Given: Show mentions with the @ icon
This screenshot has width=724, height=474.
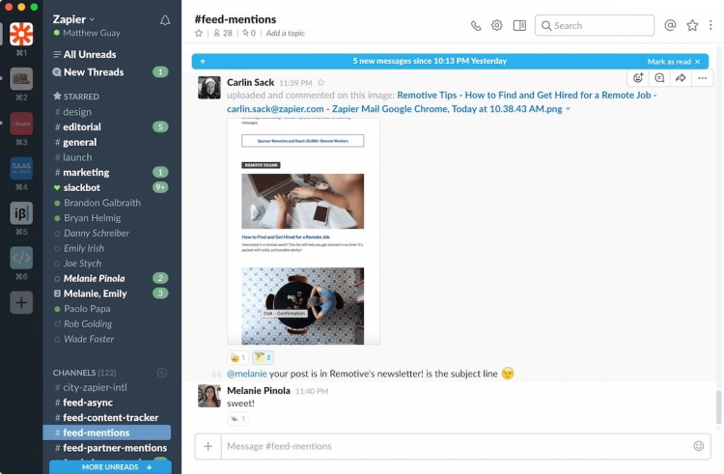Looking at the screenshot, I should pyautogui.click(x=671, y=26).
